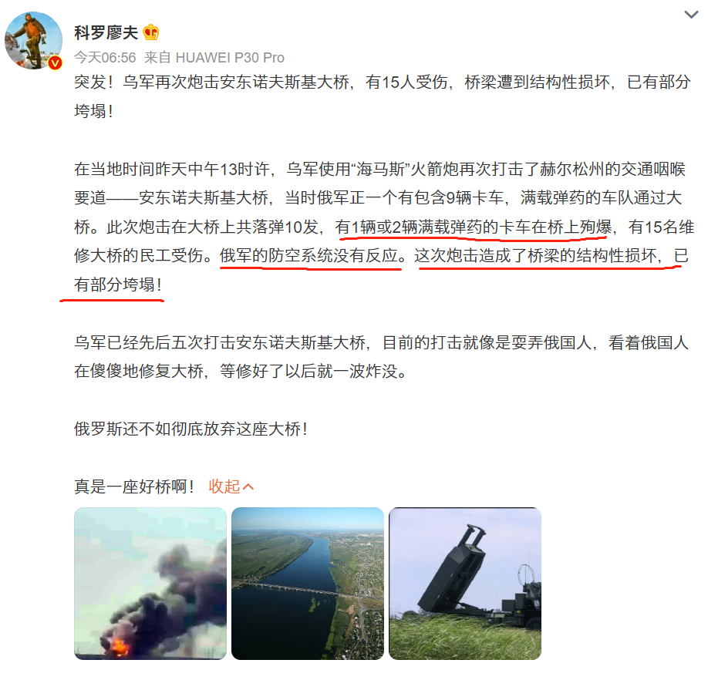The width and height of the screenshot is (708, 680).
Task: Click the line 俄罗斯还不如彻底放弃这座大桥
Action: (x=190, y=429)
